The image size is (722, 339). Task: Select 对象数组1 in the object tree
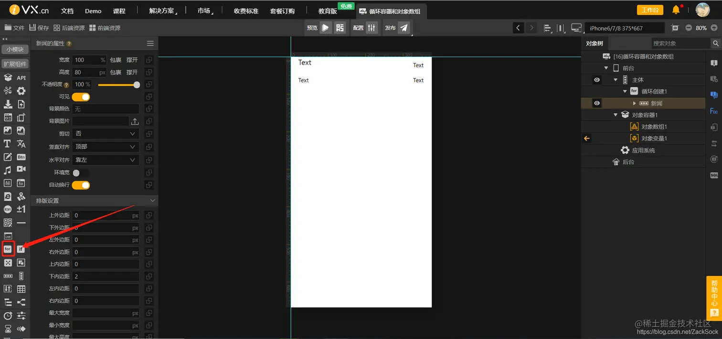pos(654,127)
